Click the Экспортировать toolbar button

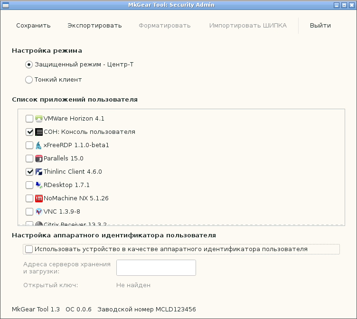[95, 26]
